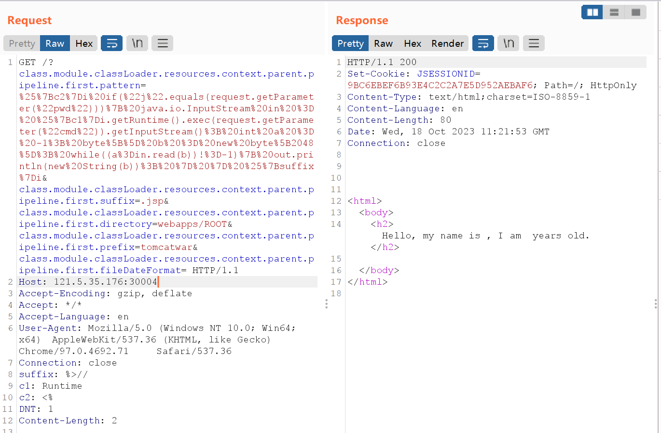Click 'Connection: close' in the request
Viewport: 661px width, 433px height.
68,363
